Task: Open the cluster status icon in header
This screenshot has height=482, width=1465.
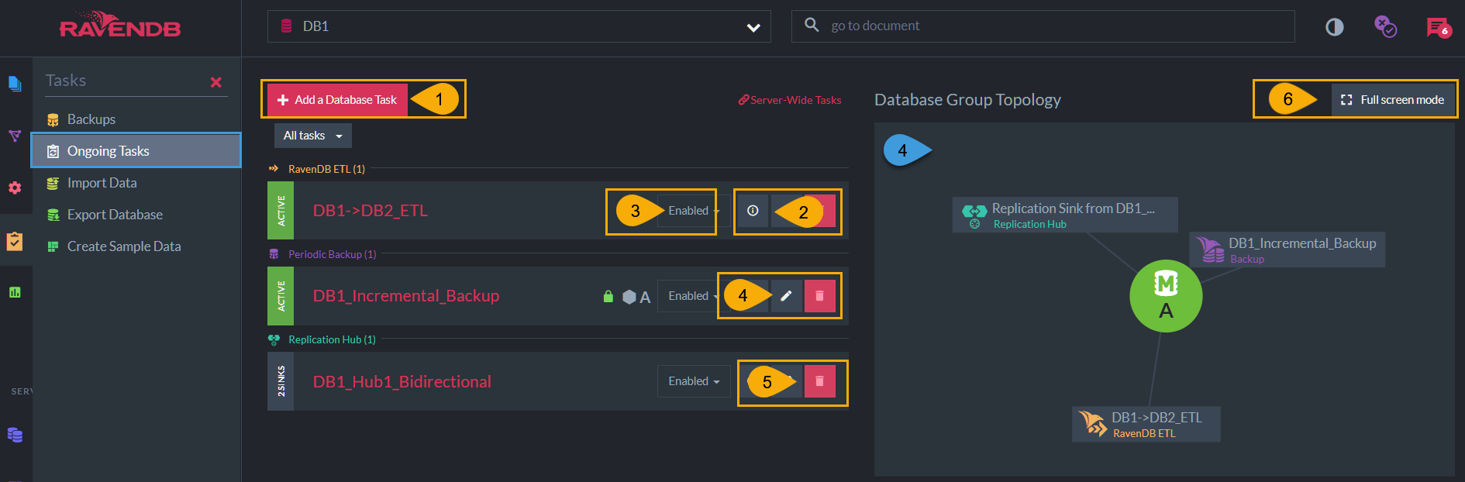Action: coord(1385,27)
